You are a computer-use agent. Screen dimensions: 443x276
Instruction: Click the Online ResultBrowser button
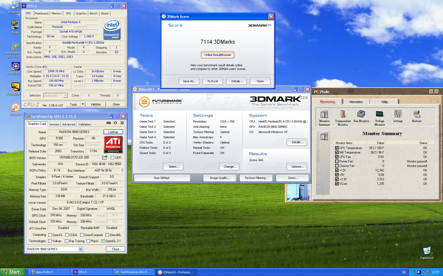point(218,55)
